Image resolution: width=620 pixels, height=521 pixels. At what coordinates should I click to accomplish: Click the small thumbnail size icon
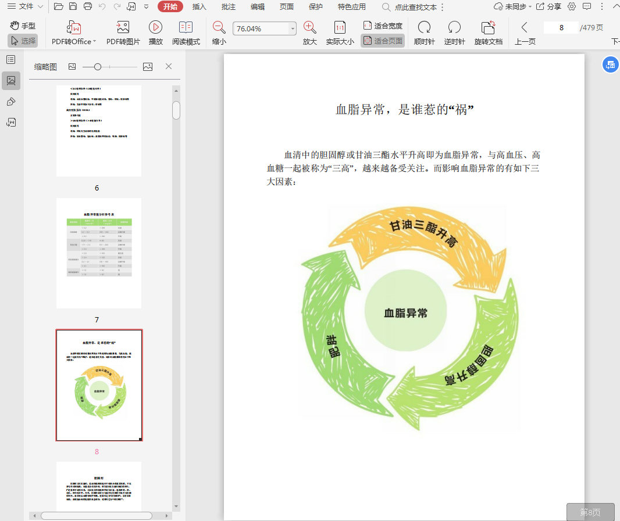click(x=72, y=66)
